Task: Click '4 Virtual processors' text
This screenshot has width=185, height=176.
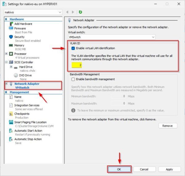Action: [27, 58]
